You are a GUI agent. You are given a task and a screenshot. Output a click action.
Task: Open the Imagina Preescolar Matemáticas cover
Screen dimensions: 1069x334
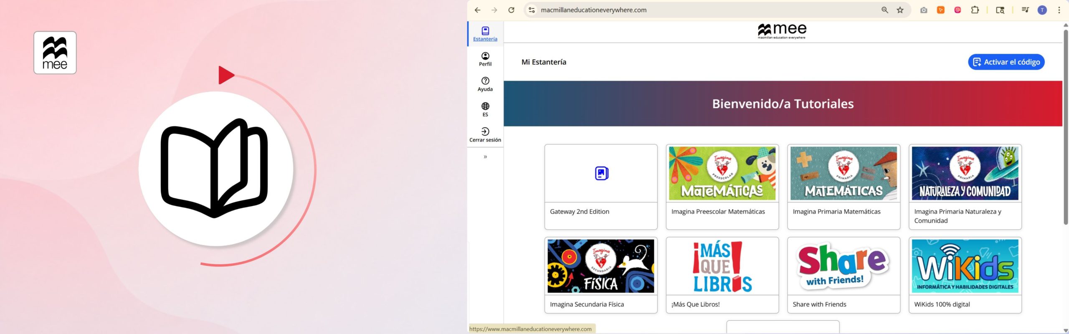[x=722, y=173]
